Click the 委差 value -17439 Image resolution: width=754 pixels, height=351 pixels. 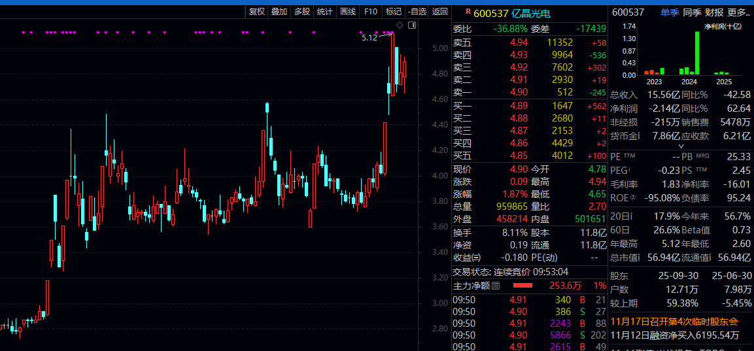tap(591, 29)
